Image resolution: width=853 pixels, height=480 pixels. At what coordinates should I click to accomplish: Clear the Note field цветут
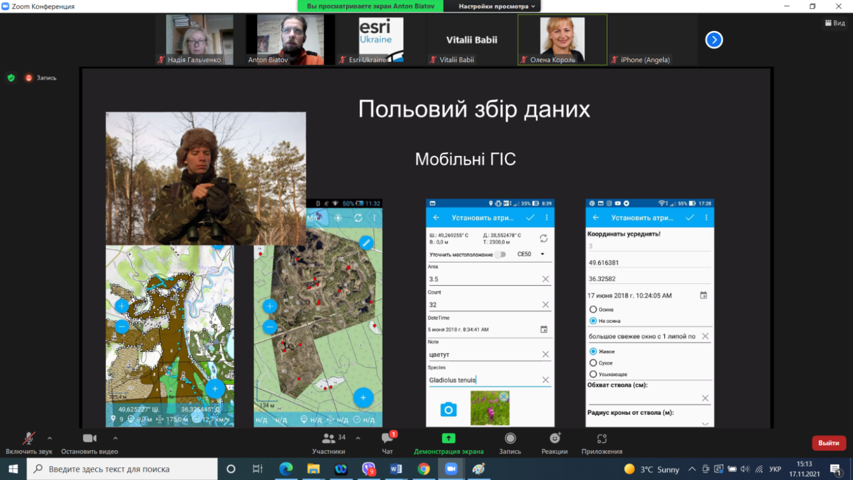point(545,355)
